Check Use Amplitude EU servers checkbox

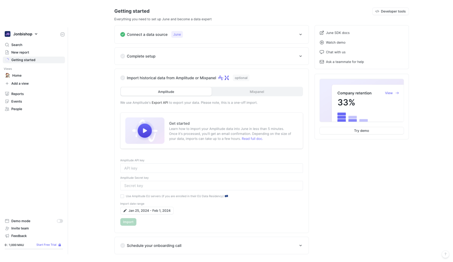(122, 196)
